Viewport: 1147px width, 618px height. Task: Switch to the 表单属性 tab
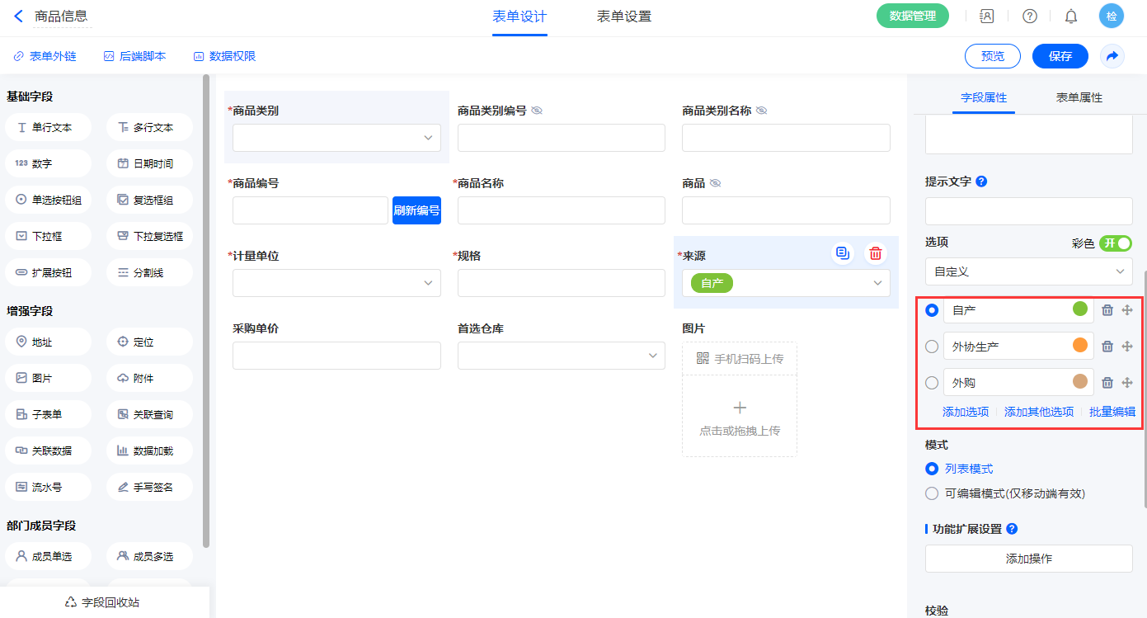click(1079, 97)
